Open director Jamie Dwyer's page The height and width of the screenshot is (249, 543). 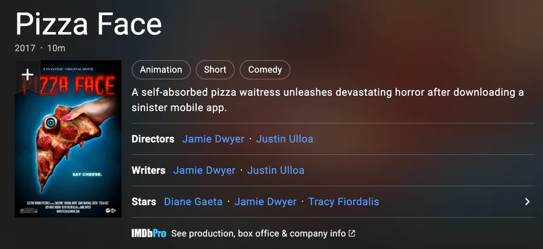coord(213,139)
